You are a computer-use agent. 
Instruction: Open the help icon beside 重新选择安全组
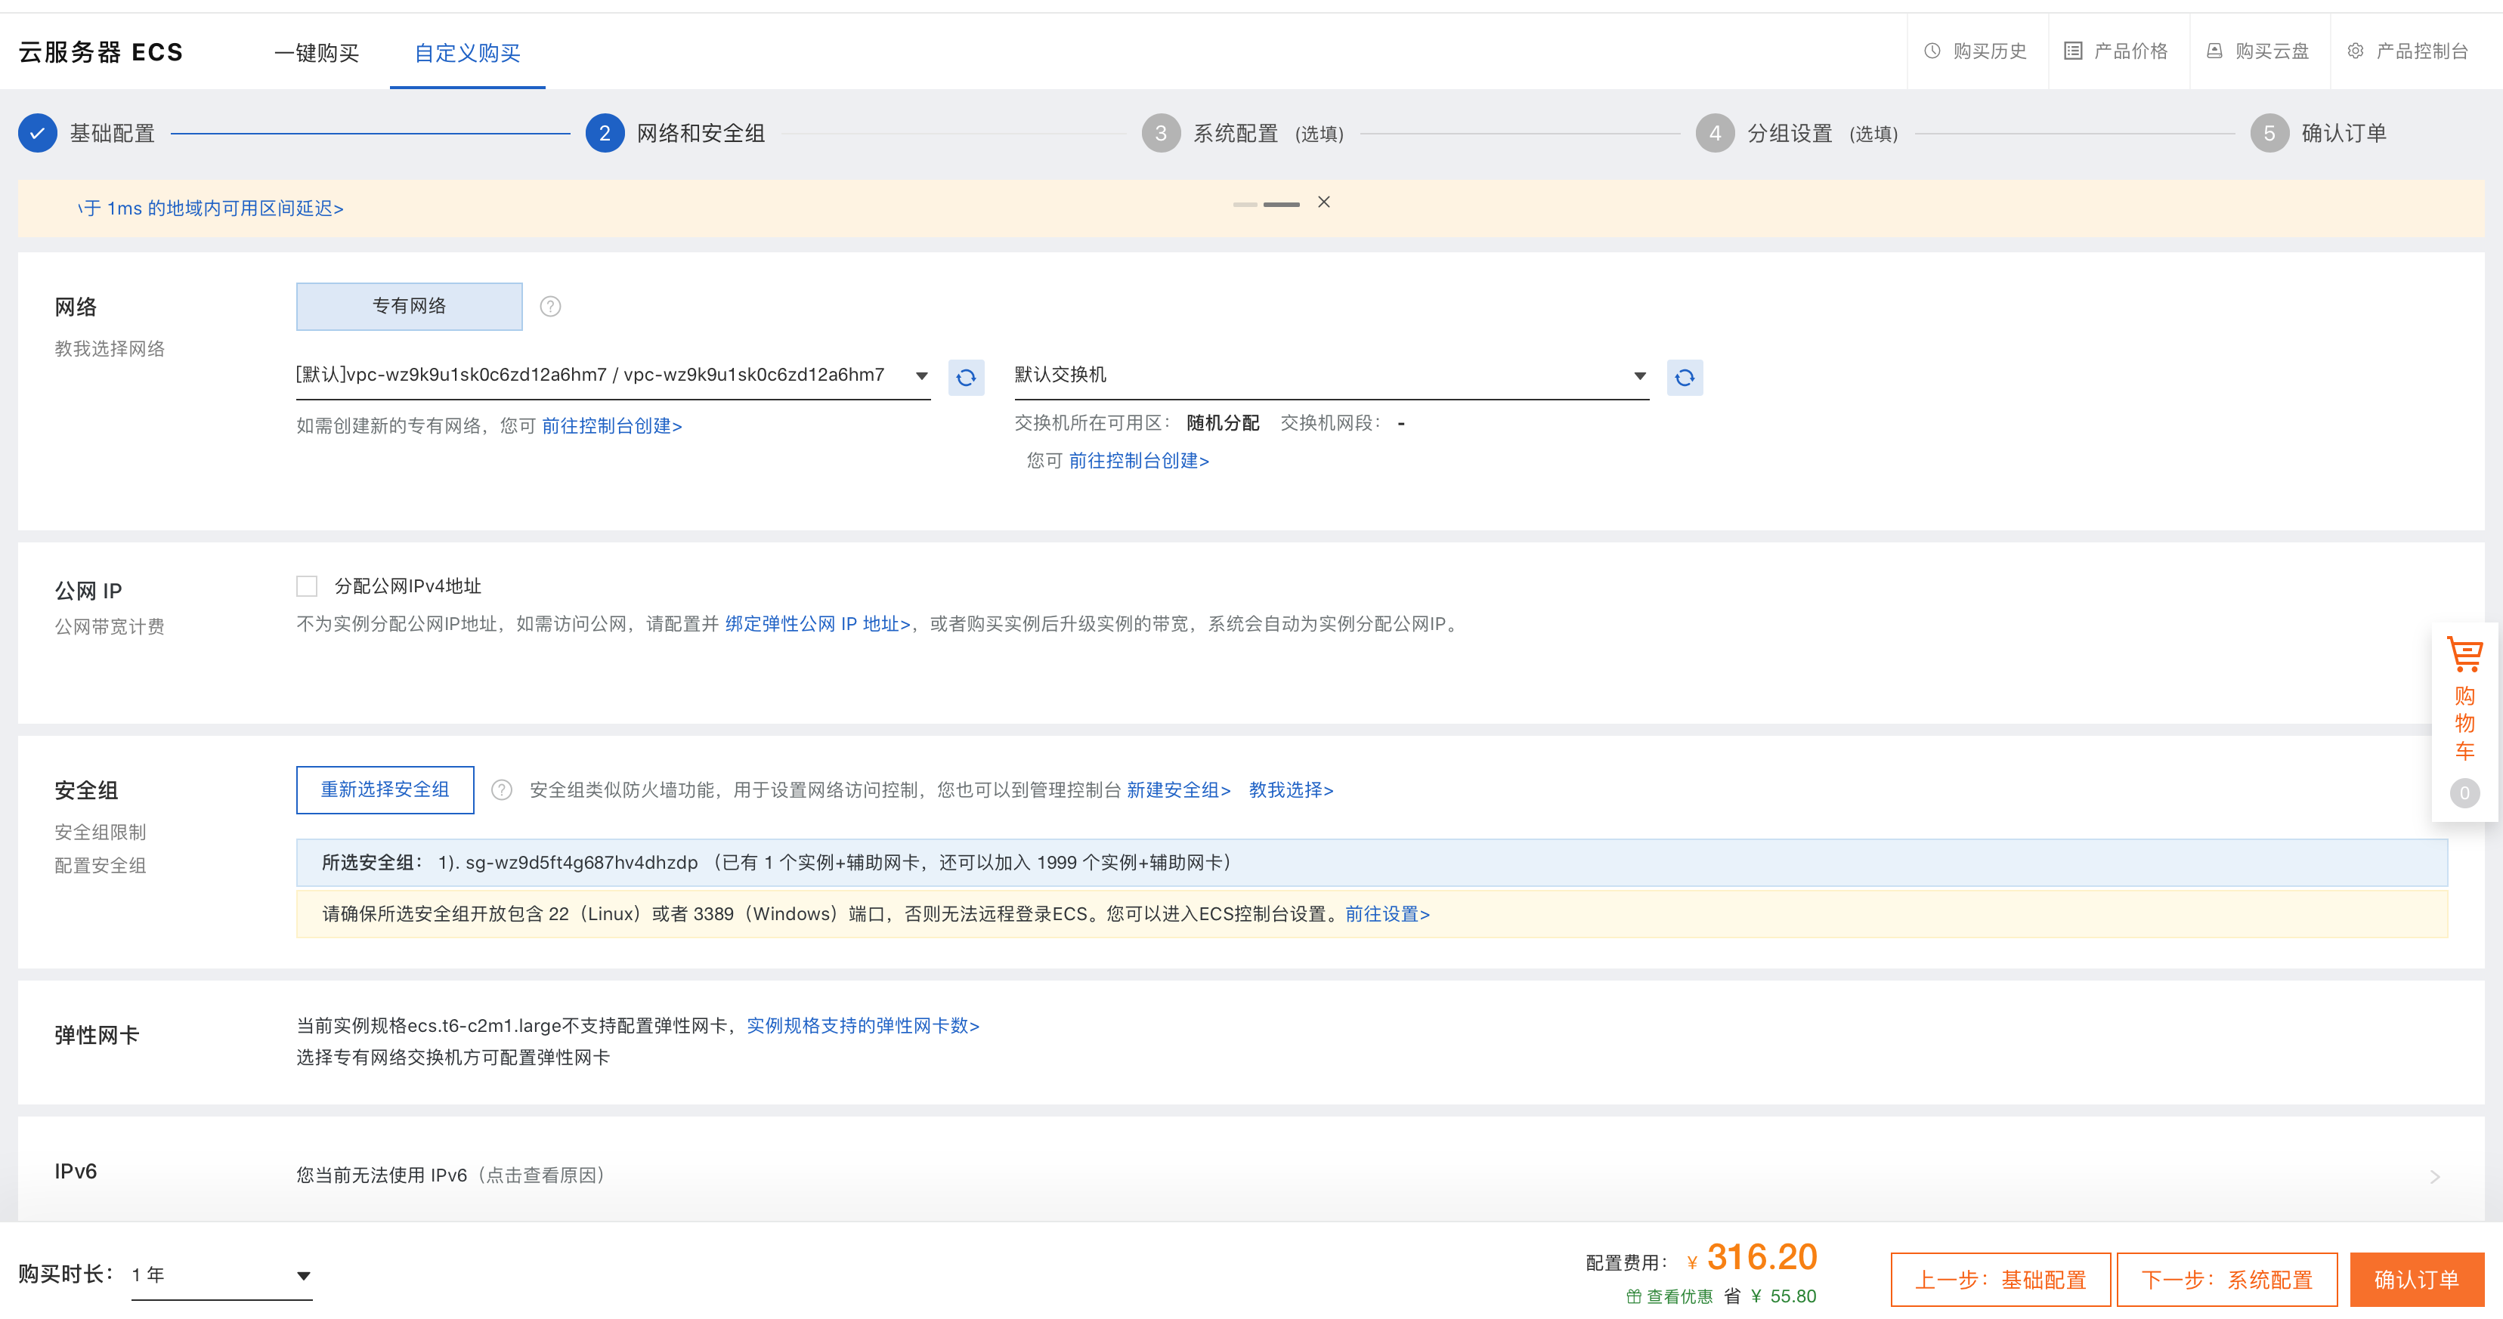pyautogui.click(x=501, y=789)
